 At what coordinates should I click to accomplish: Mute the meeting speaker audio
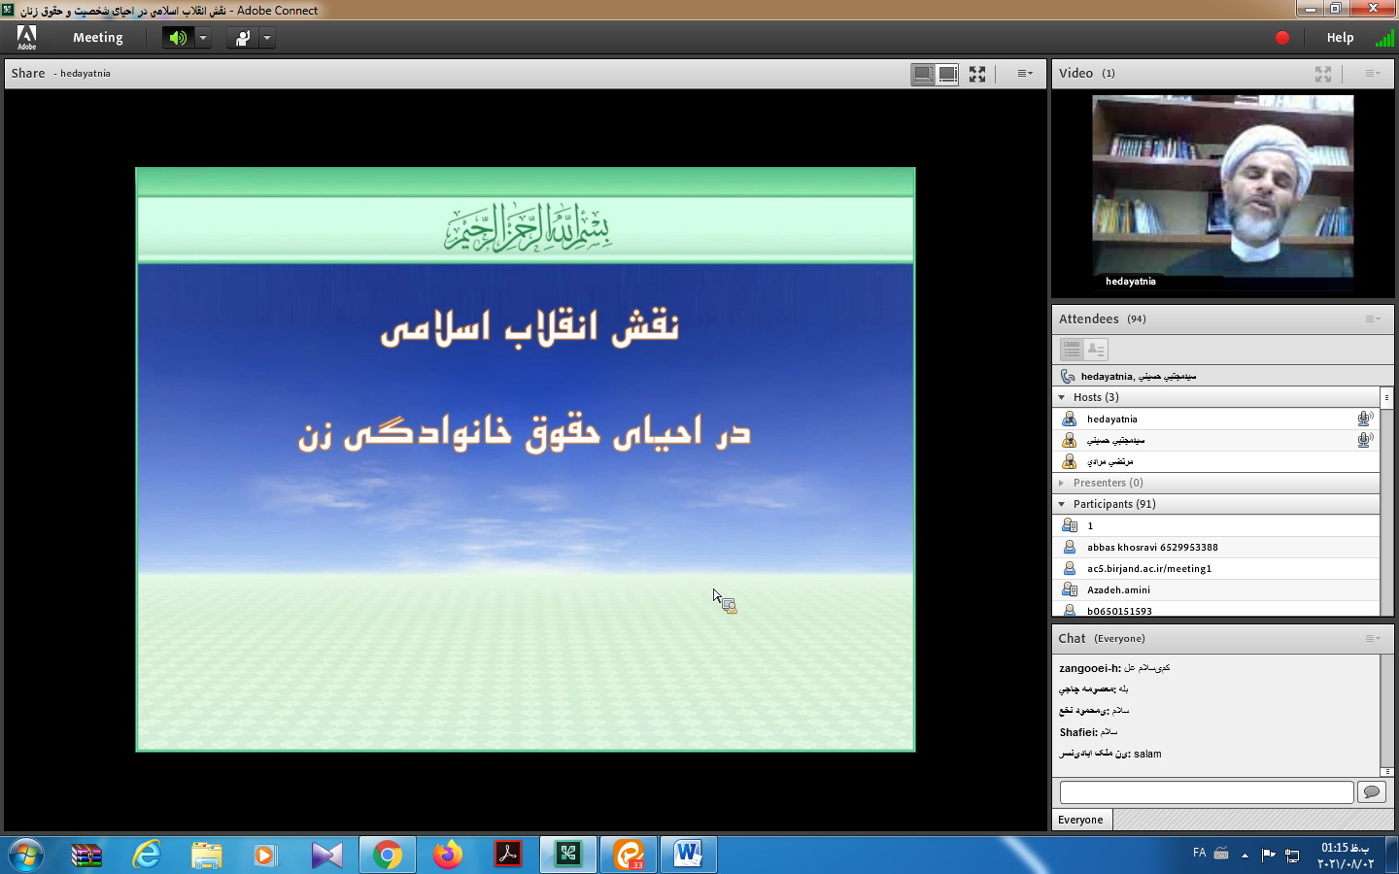click(178, 38)
